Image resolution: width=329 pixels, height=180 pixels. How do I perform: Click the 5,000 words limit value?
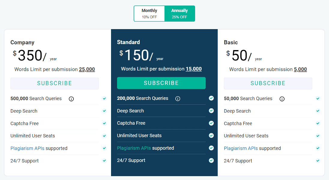[300, 69]
